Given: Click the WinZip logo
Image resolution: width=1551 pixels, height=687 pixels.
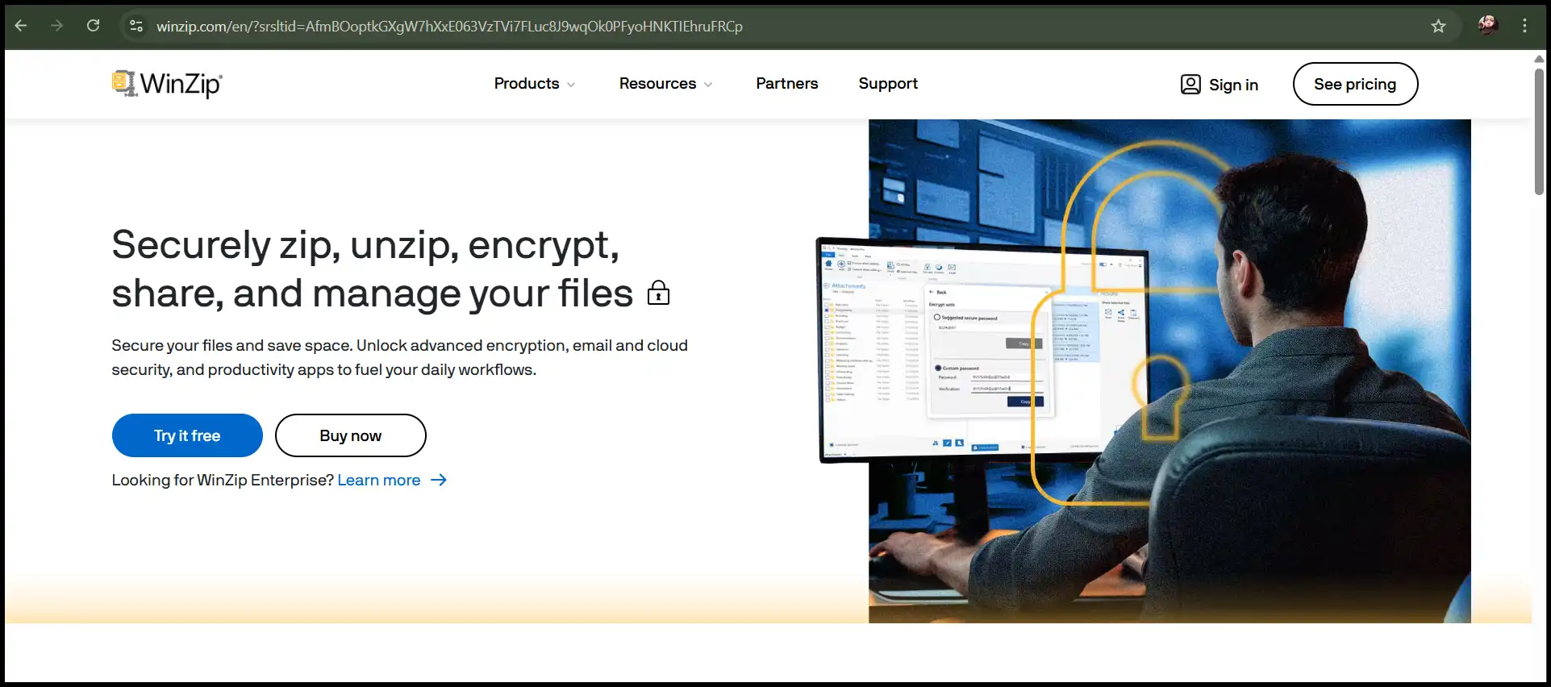Looking at the screenshot, I should coord(167,83).
